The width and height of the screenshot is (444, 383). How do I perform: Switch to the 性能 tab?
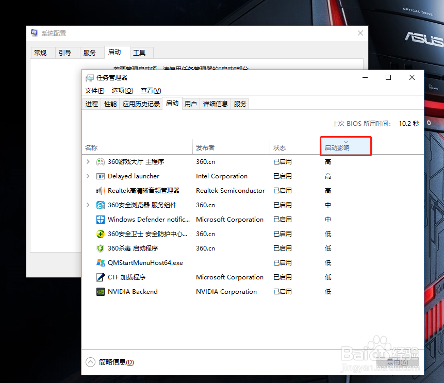[x=110, y=104]
